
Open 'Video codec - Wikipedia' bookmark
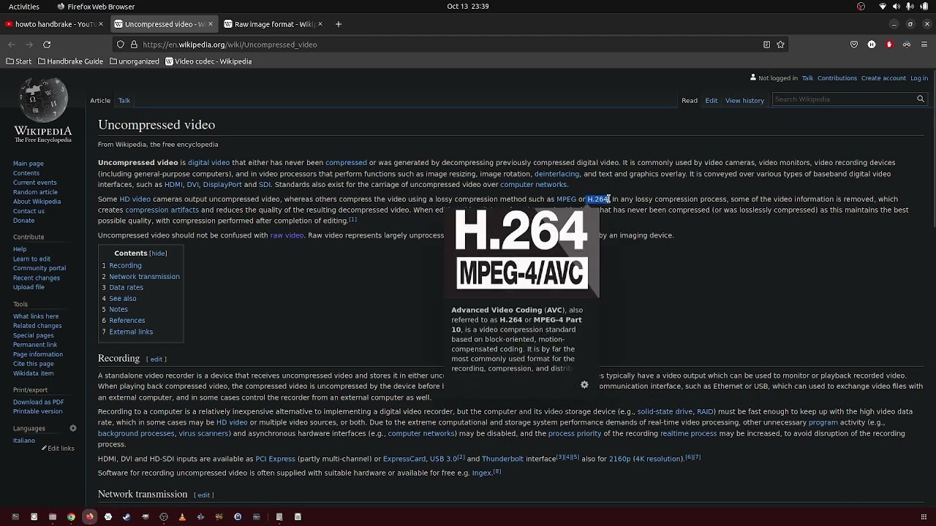click(x=208, y=61)
